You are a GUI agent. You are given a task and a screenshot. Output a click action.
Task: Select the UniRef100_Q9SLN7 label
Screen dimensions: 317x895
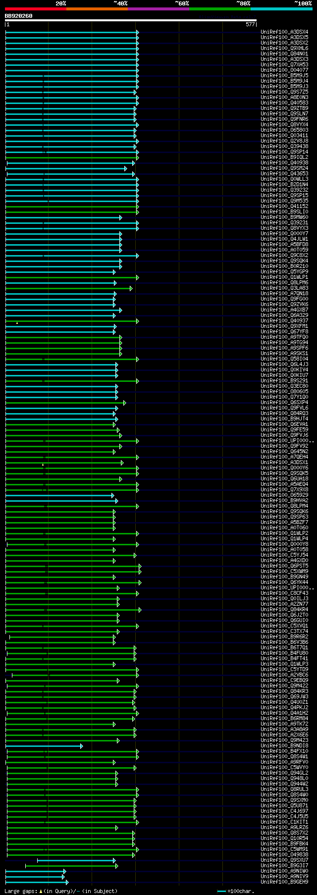pos(284,114)
